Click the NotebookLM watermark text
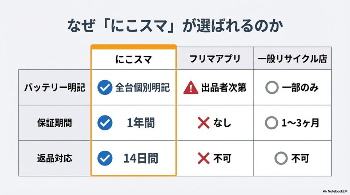The width and height of the screenshot is (350, 195). [x=337, y=191]
